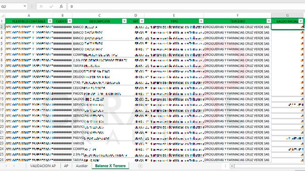Open the NIT column filter dropdown
Image resolution: width=305 pixels, height=171 pixels.
[142, 21]
